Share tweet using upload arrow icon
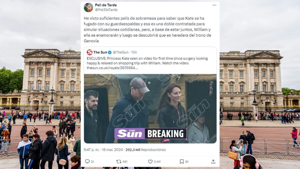Image resolution: width=300 pixels, height=169 pixels. pos(213,161)
